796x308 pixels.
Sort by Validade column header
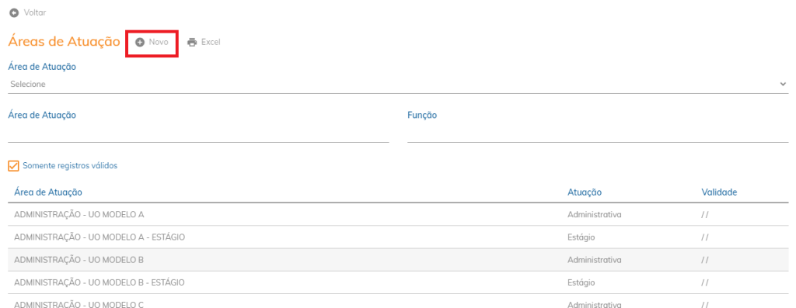719,192
